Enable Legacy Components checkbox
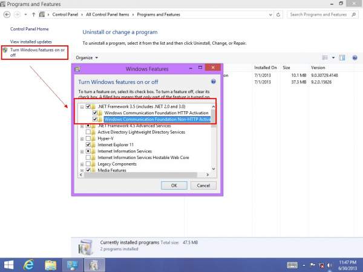Image resolution: width=363 pixels, height=272 pixels. (88, 164)
